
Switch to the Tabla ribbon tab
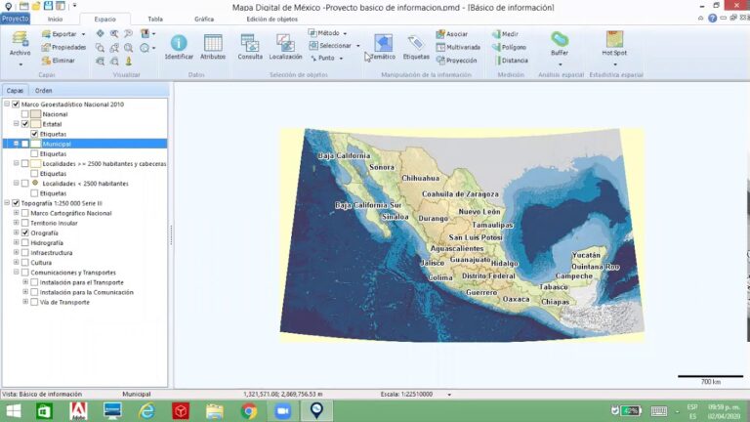click(x=155, y=20)
